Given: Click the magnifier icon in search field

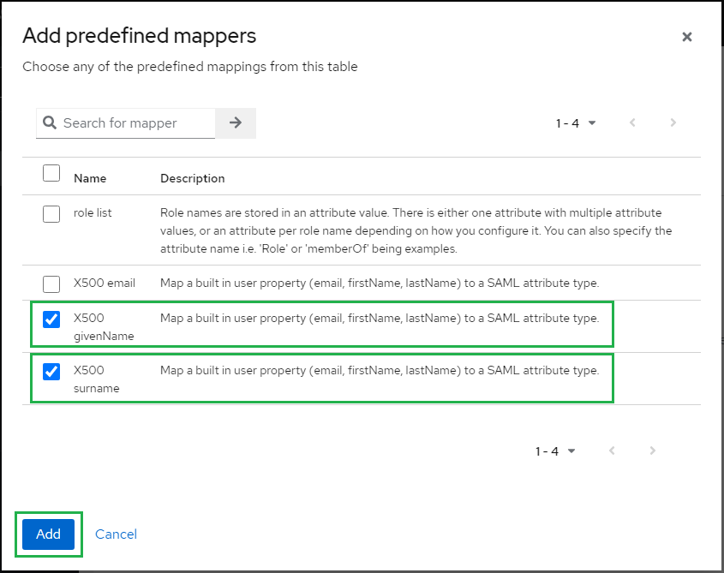Looking at the screenshot, I should tap(50, 122).
